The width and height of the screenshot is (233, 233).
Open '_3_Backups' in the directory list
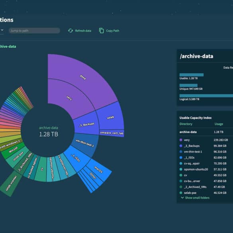coord(192,146)
